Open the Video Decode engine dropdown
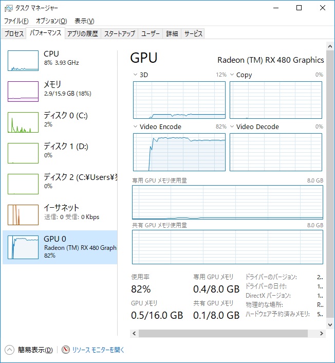This screenshot has height=363, width=335. pyautogui.click(x=232, y=127)
